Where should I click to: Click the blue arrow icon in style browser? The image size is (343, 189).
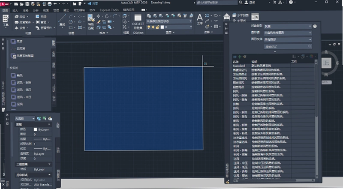[235, 57]
